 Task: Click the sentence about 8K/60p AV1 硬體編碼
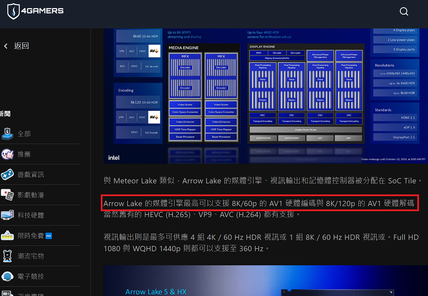click(x=259, y=203)
